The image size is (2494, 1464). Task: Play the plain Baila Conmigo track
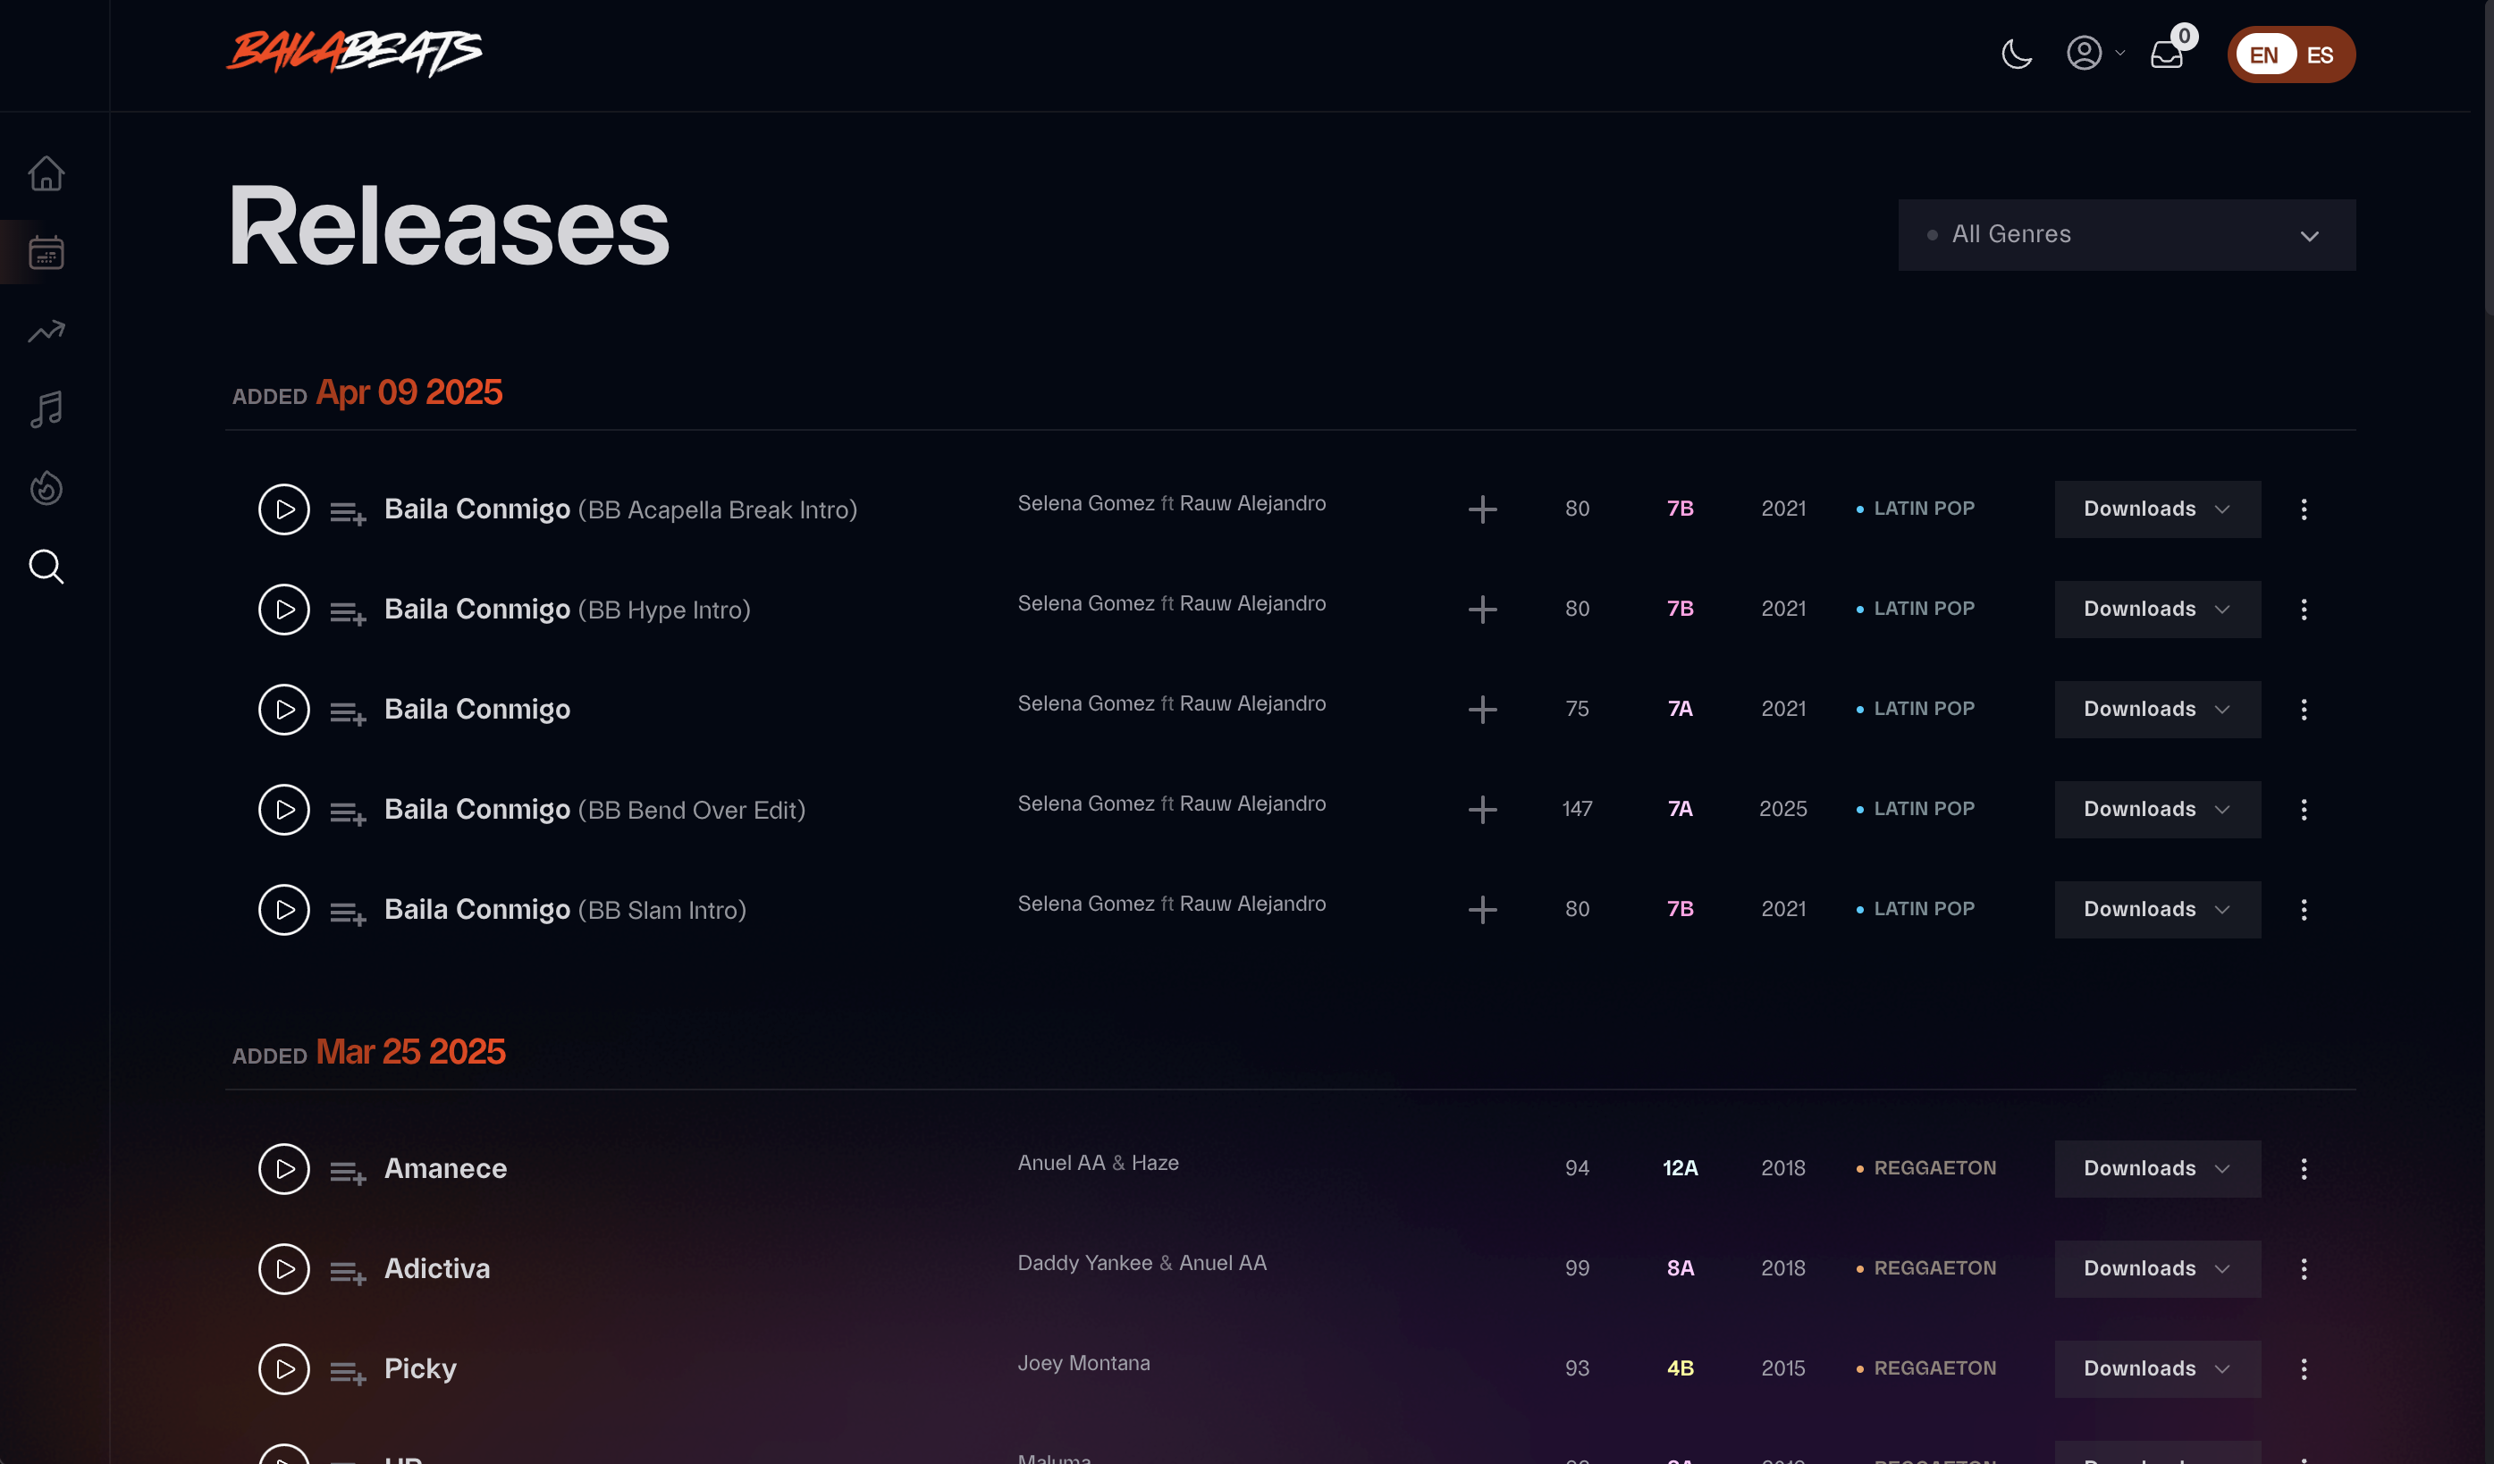[x=284, y=710]
